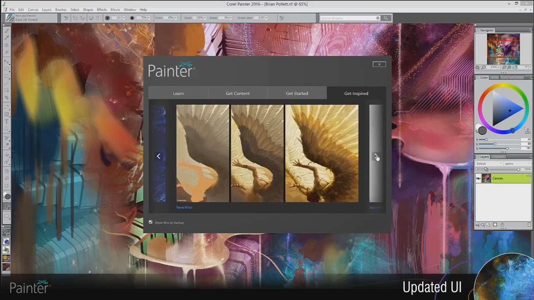Select the Get Inspired tab
The height and width of the screenshot is (300, 534).
coord(356,93)
